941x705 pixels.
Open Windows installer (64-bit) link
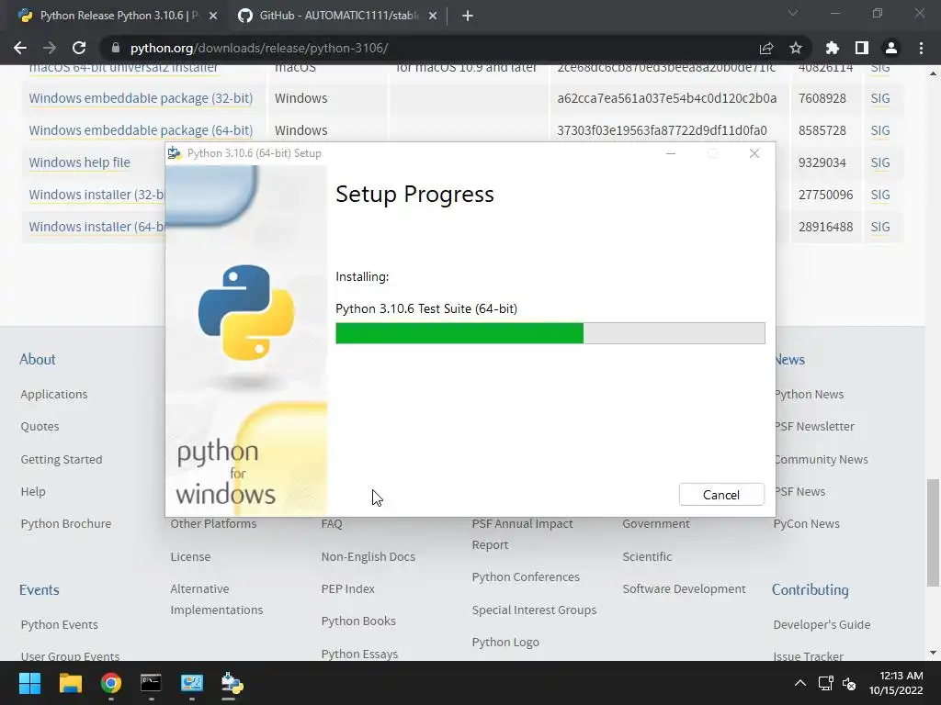point(96,227)
